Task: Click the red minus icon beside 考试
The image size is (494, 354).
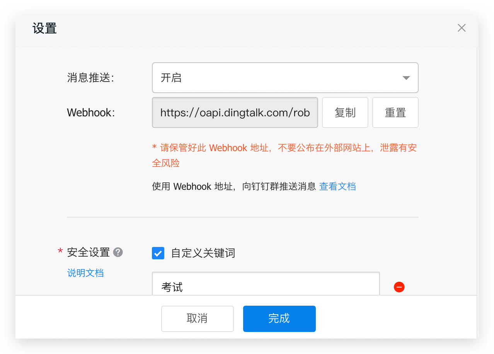Action: pyautogui.click(x=399, y=287)
